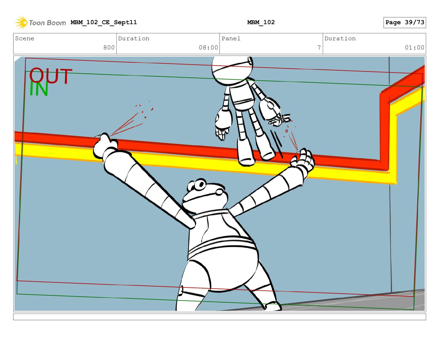Click the panel number 7

319,48
